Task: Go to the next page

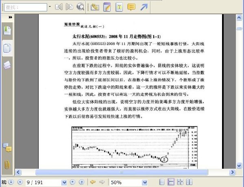Action: (x=73, y=182)
